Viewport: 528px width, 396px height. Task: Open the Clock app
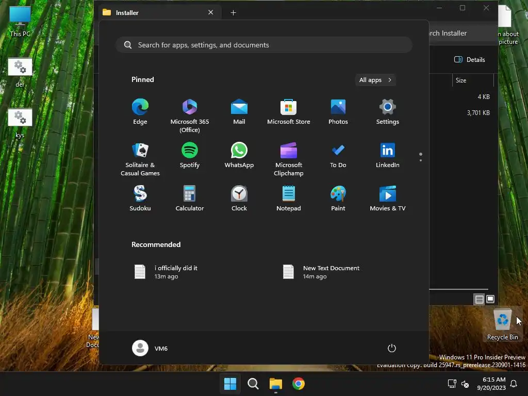pyautogui.click(x=239, y=199)
